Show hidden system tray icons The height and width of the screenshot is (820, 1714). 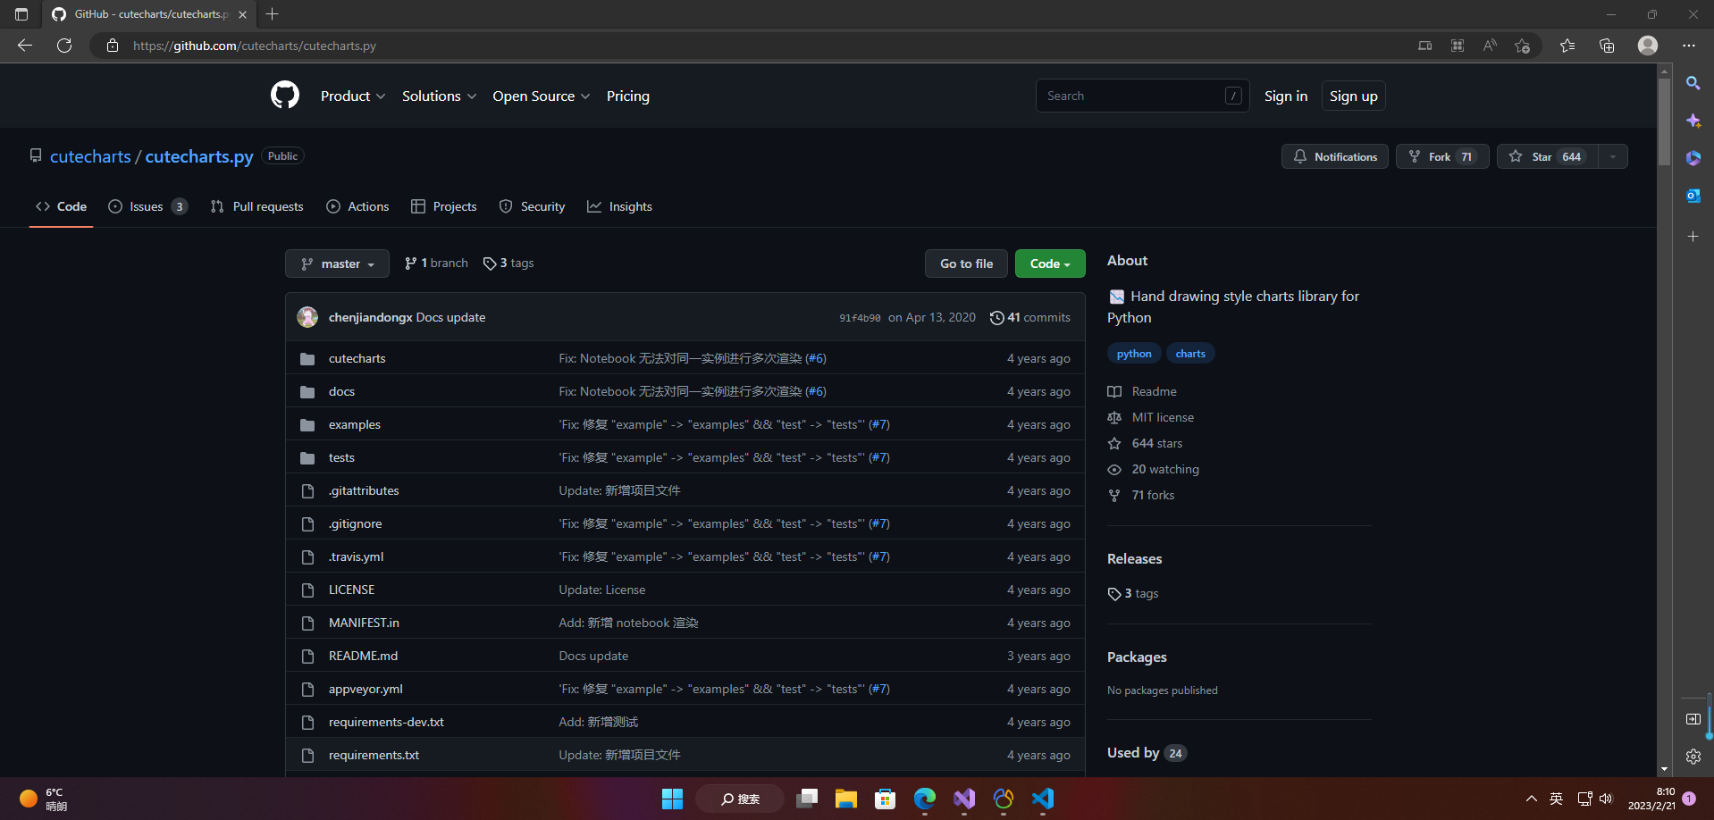[x=1531, y=799]
